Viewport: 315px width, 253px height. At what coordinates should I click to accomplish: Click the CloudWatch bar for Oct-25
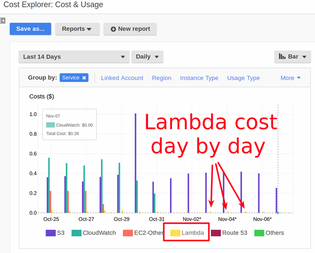49,185
